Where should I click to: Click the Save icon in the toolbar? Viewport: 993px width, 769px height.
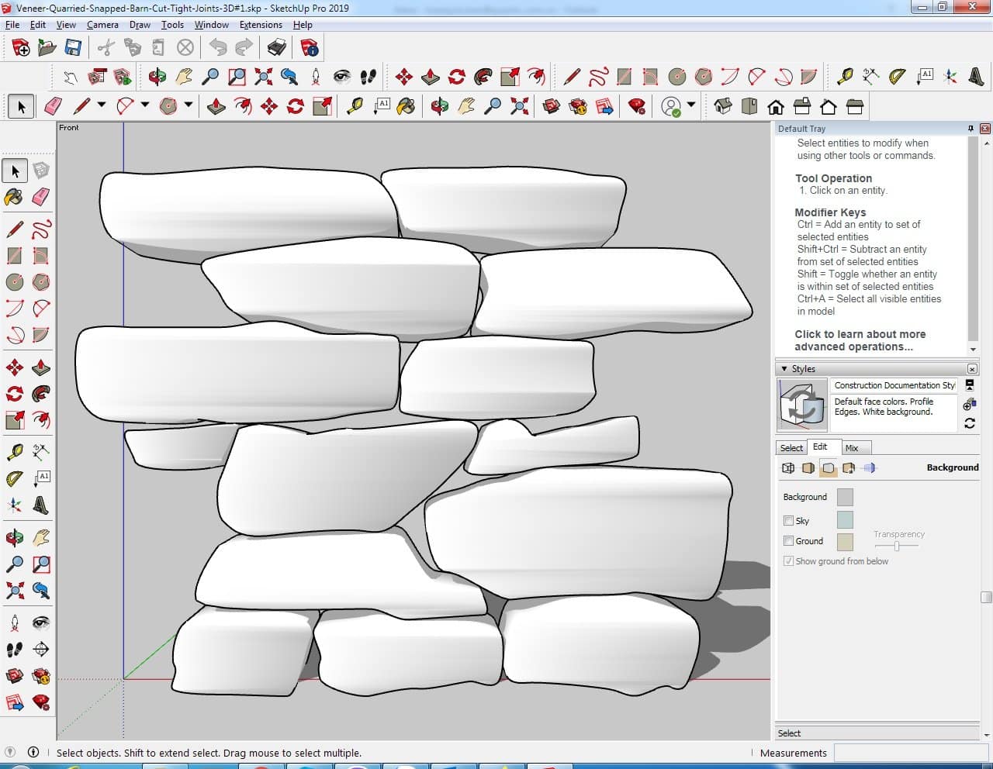click(x=73, y=48)
